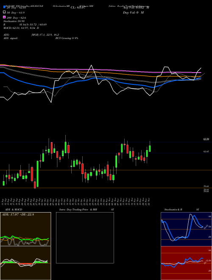Viewport: 212px width, 280px height.
Task: Click the 'Day Vol: 0 M' label
Action: pyautogui.click(x=133, y=13)
